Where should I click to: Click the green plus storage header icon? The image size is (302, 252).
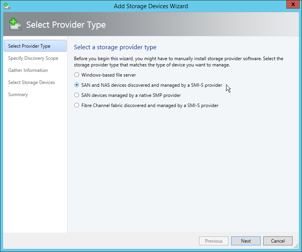click(15, 25)
